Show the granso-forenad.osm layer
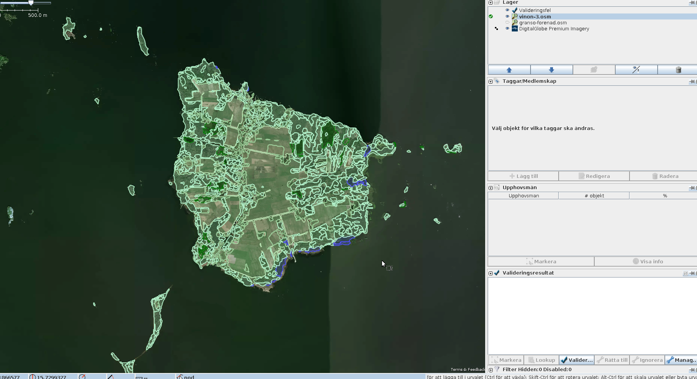The height and width of the screenshot is (379, 697). 507,22
